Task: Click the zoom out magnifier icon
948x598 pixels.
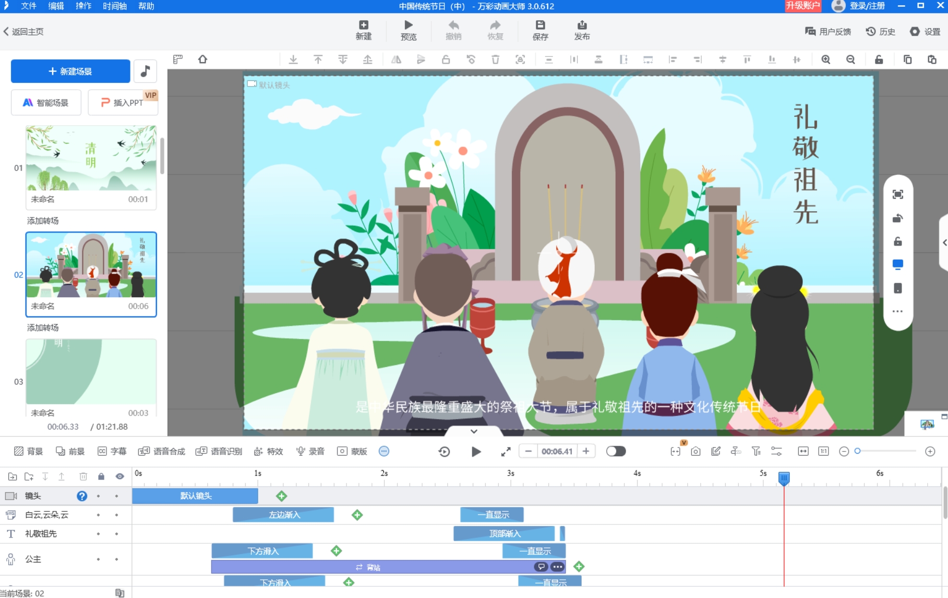Action: click(x=850, y=59)
